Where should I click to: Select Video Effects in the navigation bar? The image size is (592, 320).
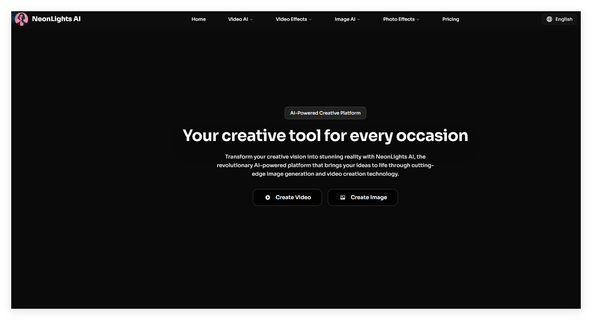click(x=291, y=19)
